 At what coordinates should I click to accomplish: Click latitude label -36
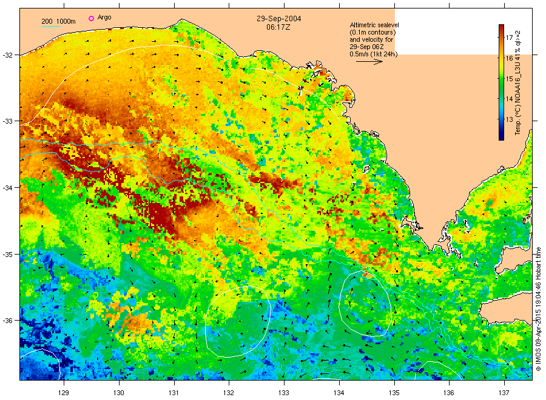7,321
